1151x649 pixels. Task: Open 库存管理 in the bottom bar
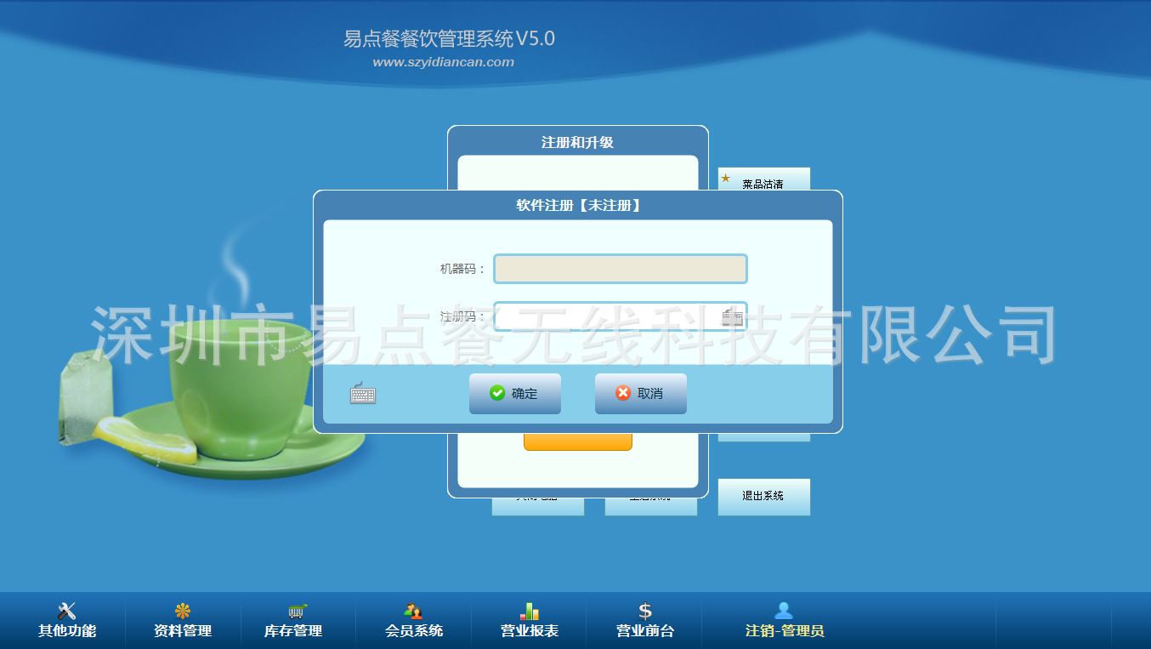(293, 621)
